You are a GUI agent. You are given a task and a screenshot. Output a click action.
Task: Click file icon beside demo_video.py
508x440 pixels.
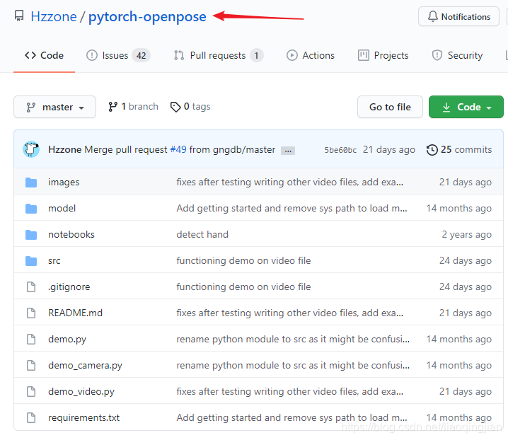(x=31, y=391)
